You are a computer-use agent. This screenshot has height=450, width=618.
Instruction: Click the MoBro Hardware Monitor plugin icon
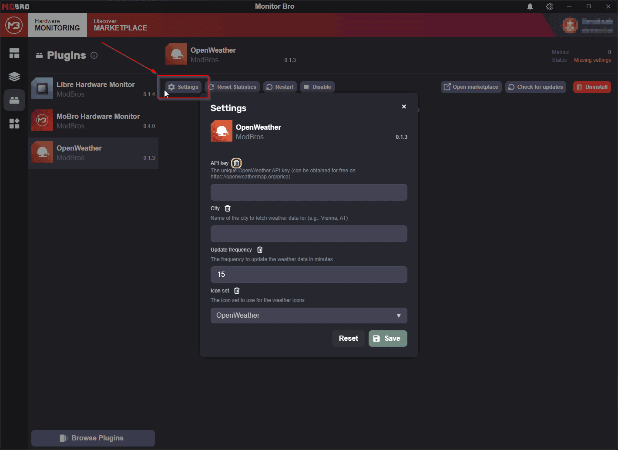pyautogui.click(x=42, y=120)
